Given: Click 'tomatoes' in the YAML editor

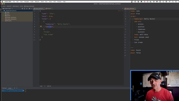Looking at the screenshot, I should click(142, 29).
